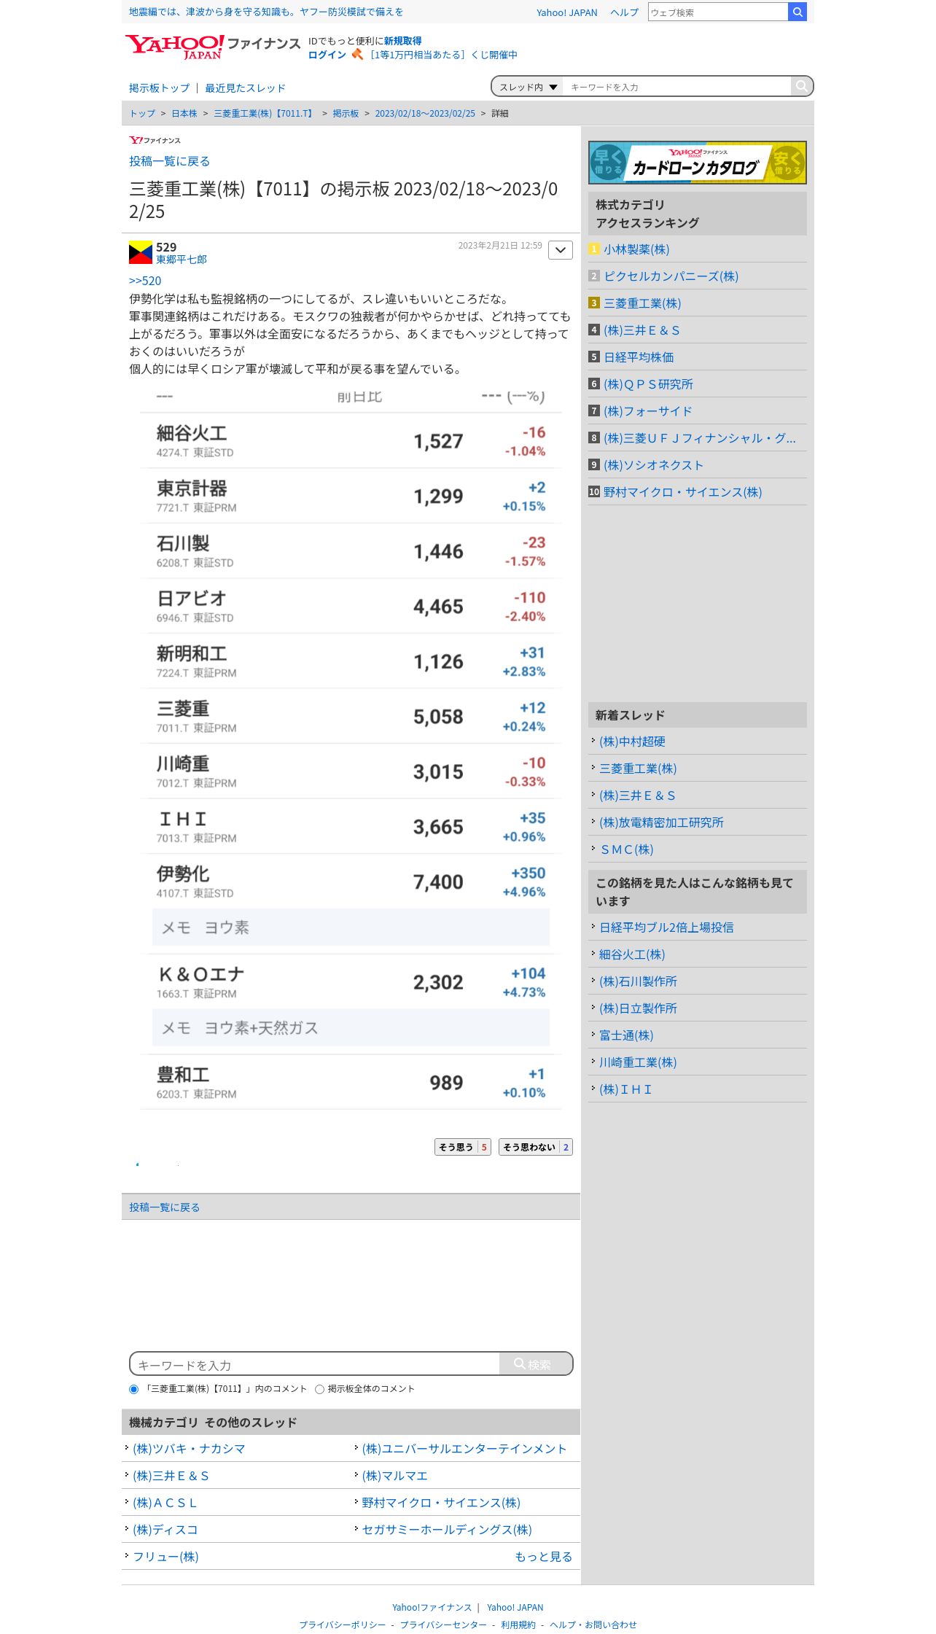This screenshot has height=1634, width=936.
Task: Open セガサミーホールディングス(株) thread
Action: pyautogui.click(x=447, y=1530)
